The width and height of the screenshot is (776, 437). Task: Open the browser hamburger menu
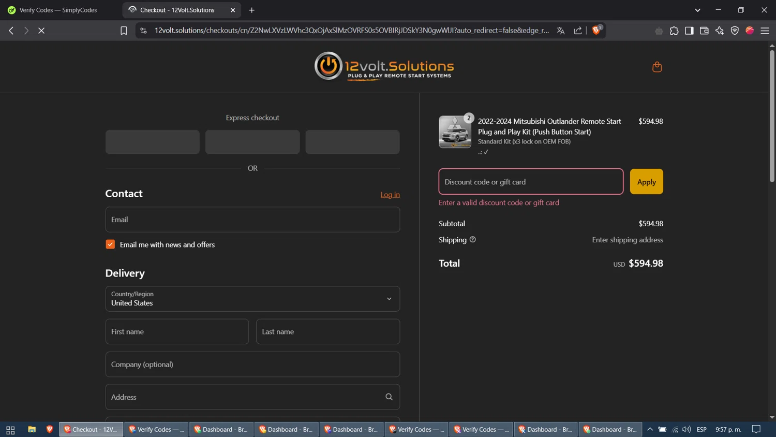tap(765, 31)
